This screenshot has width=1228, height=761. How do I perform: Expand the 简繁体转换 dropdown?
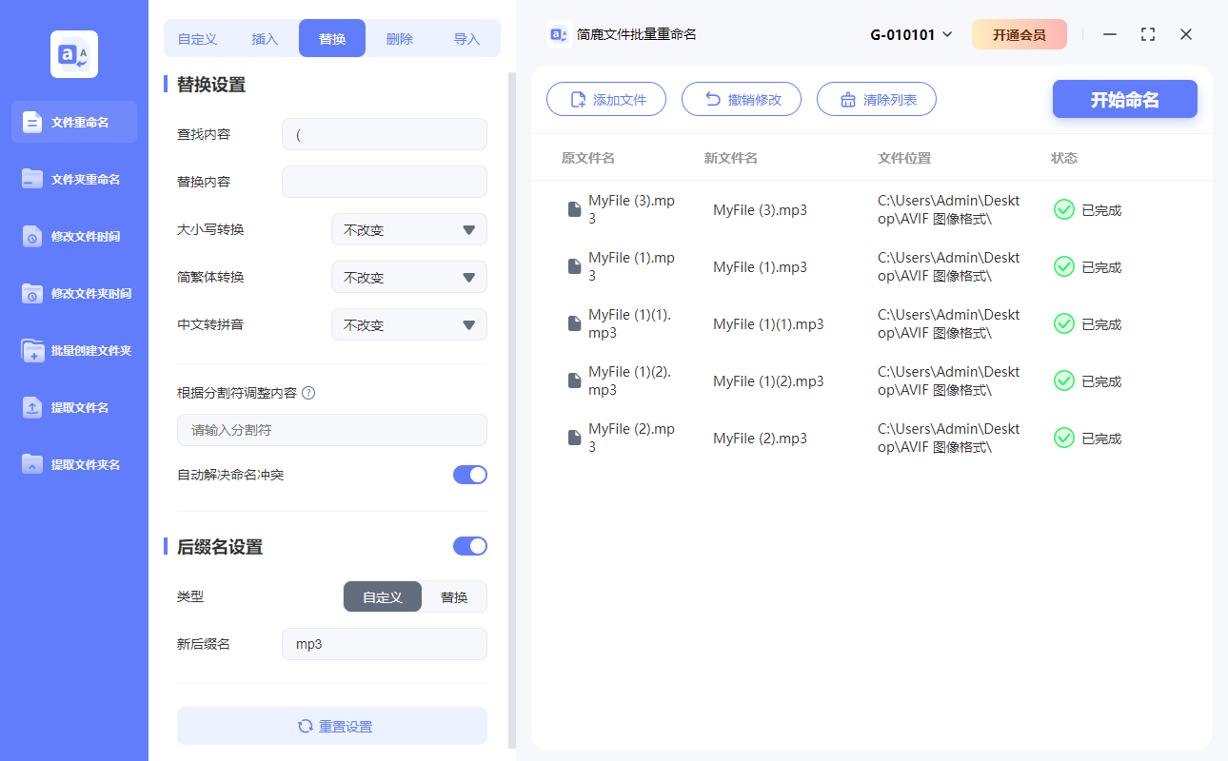(x=408, y=277)
